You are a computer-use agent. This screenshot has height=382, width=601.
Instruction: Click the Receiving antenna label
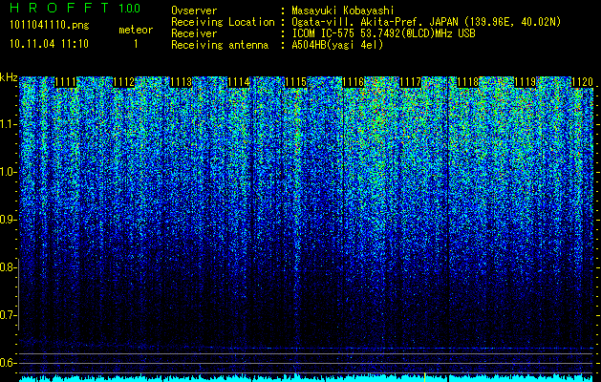click(x=220, y=45)
